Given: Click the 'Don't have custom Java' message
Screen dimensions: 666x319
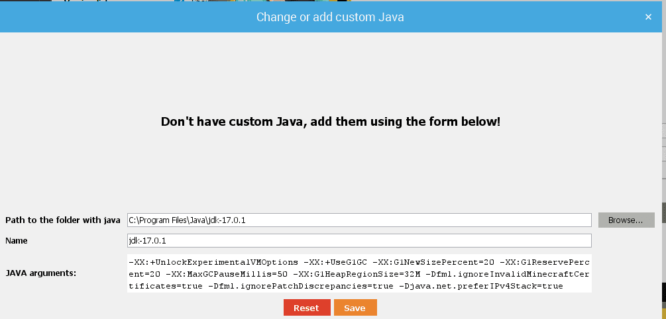Looking at the screenshot, I should 331,122.
